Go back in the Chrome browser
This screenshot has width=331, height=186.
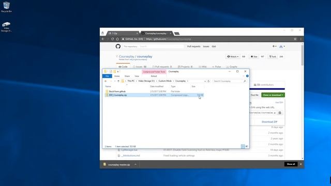(x=103, y=39)
